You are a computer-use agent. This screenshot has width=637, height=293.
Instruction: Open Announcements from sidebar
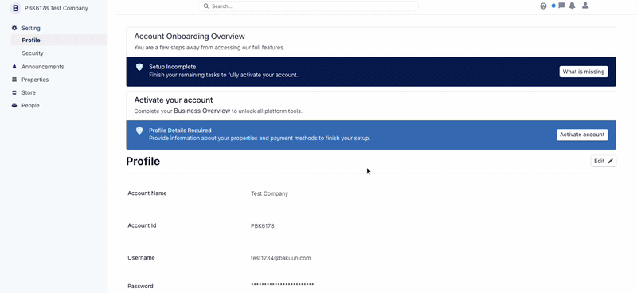pyautogui.click(x=43, y=67)
